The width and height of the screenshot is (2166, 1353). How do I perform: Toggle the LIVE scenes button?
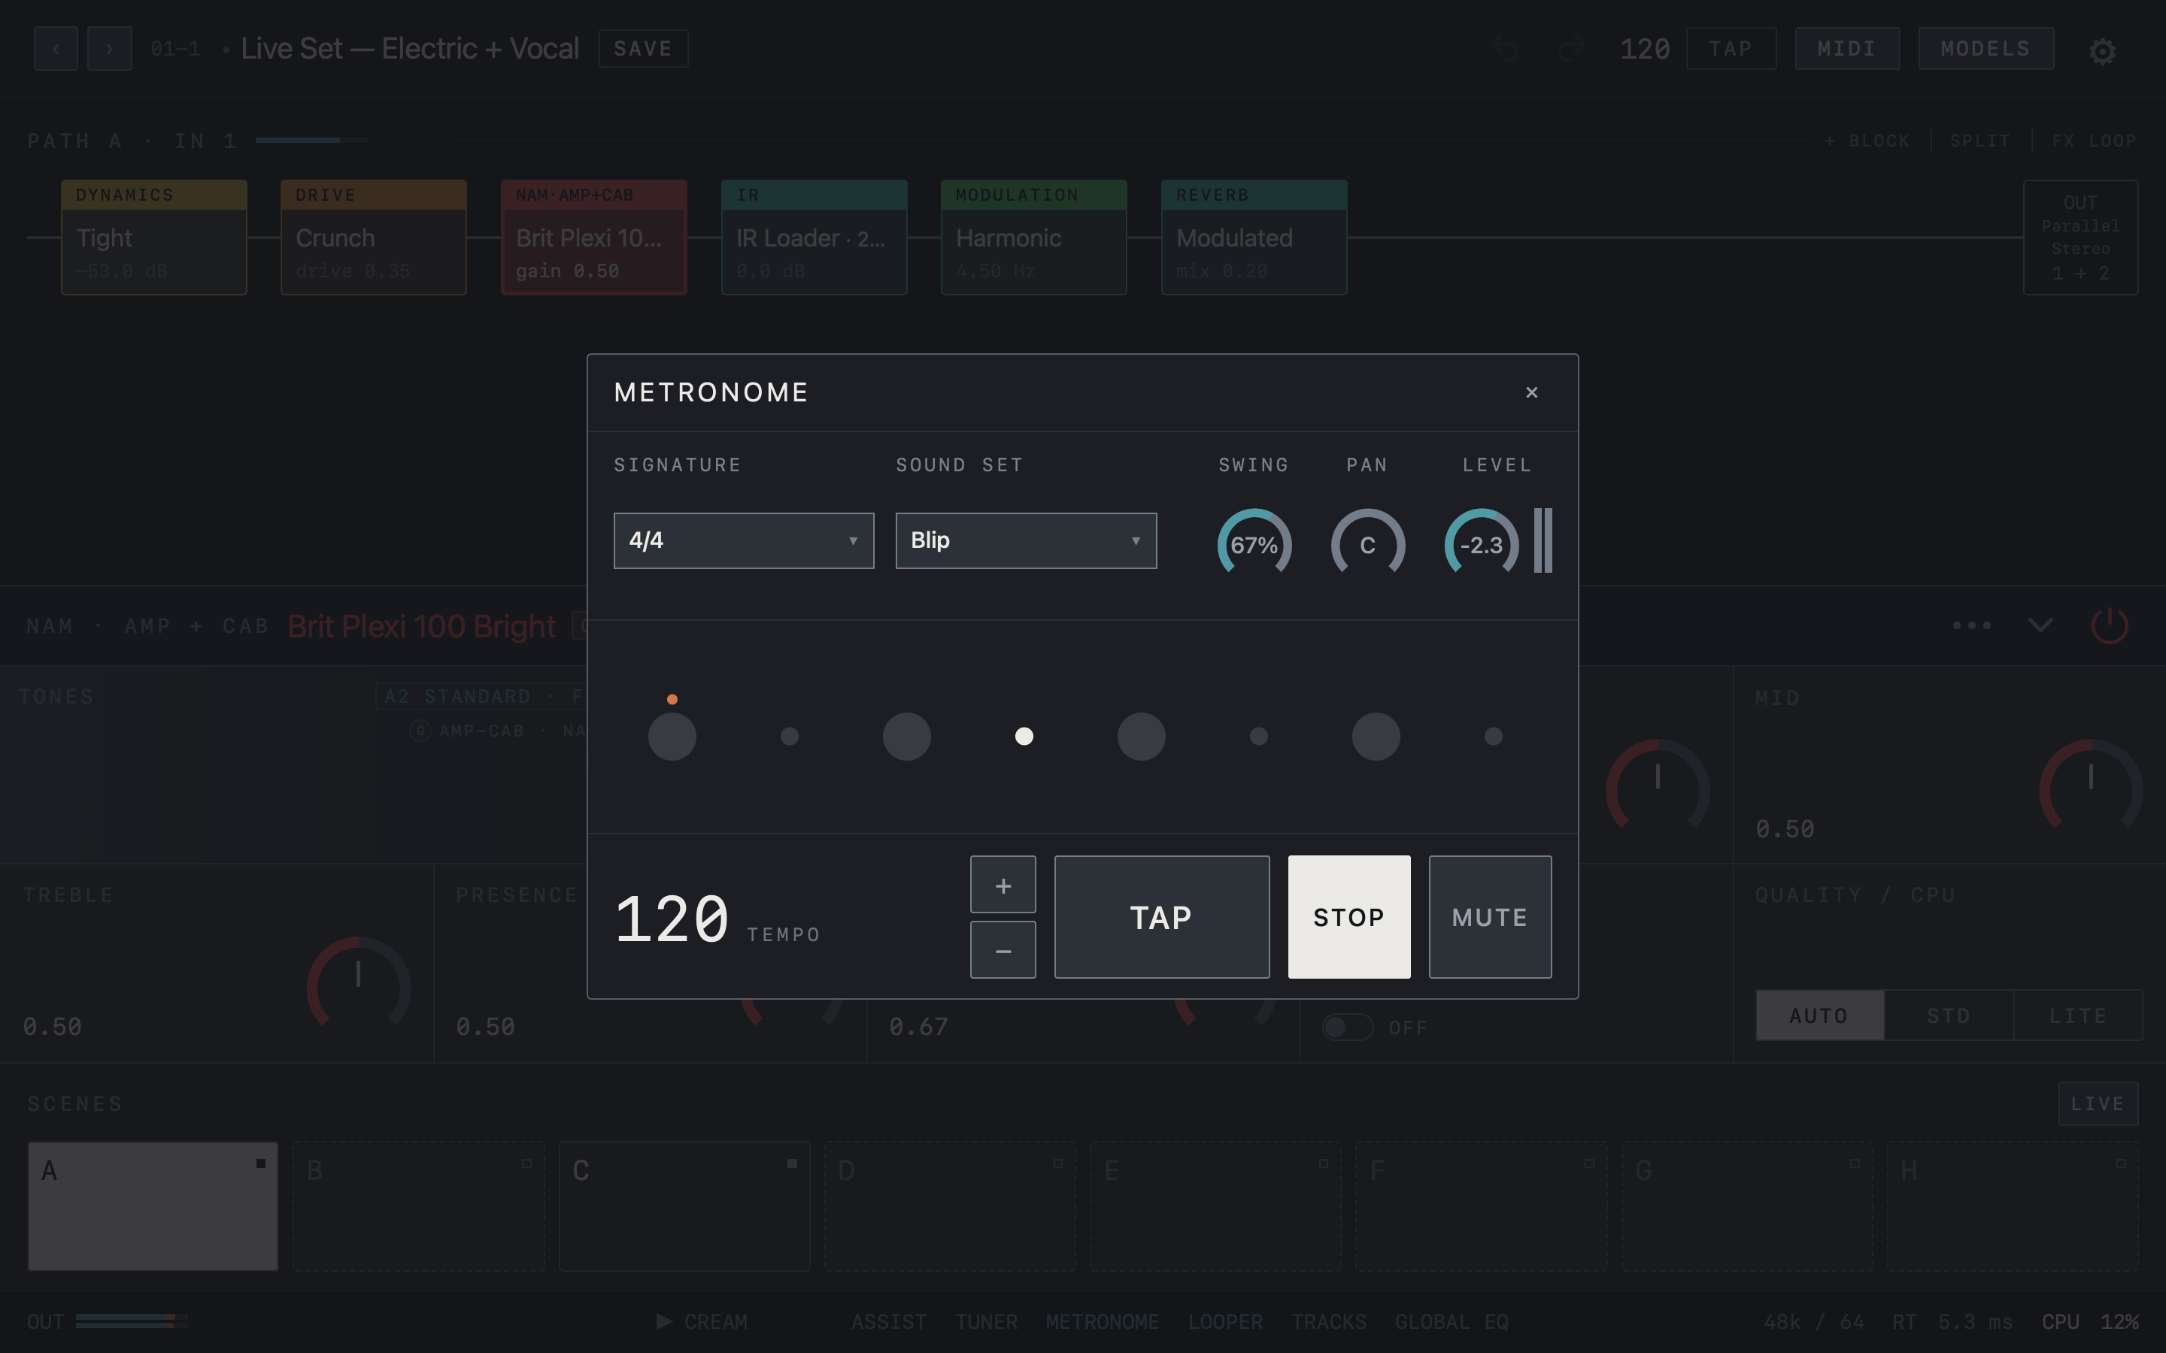tap(2098, 1103)
